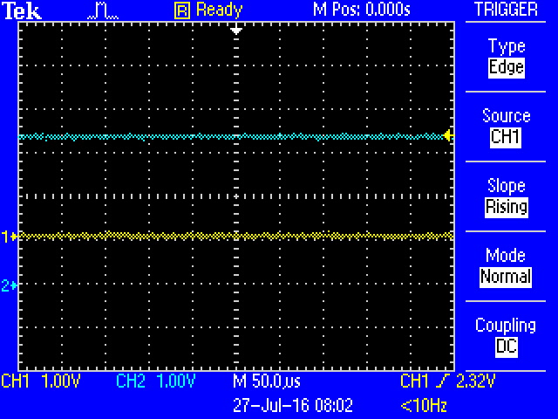The height and width of the screenshot is (419, 558).
Task: Click the channel 2 ground marker
Action: (x=9, y=285)
